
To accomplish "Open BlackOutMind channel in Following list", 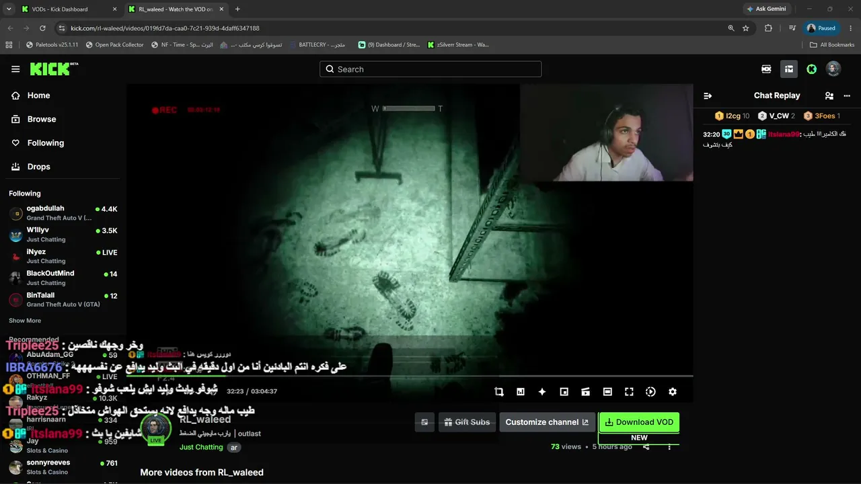I will click(63, 278).
